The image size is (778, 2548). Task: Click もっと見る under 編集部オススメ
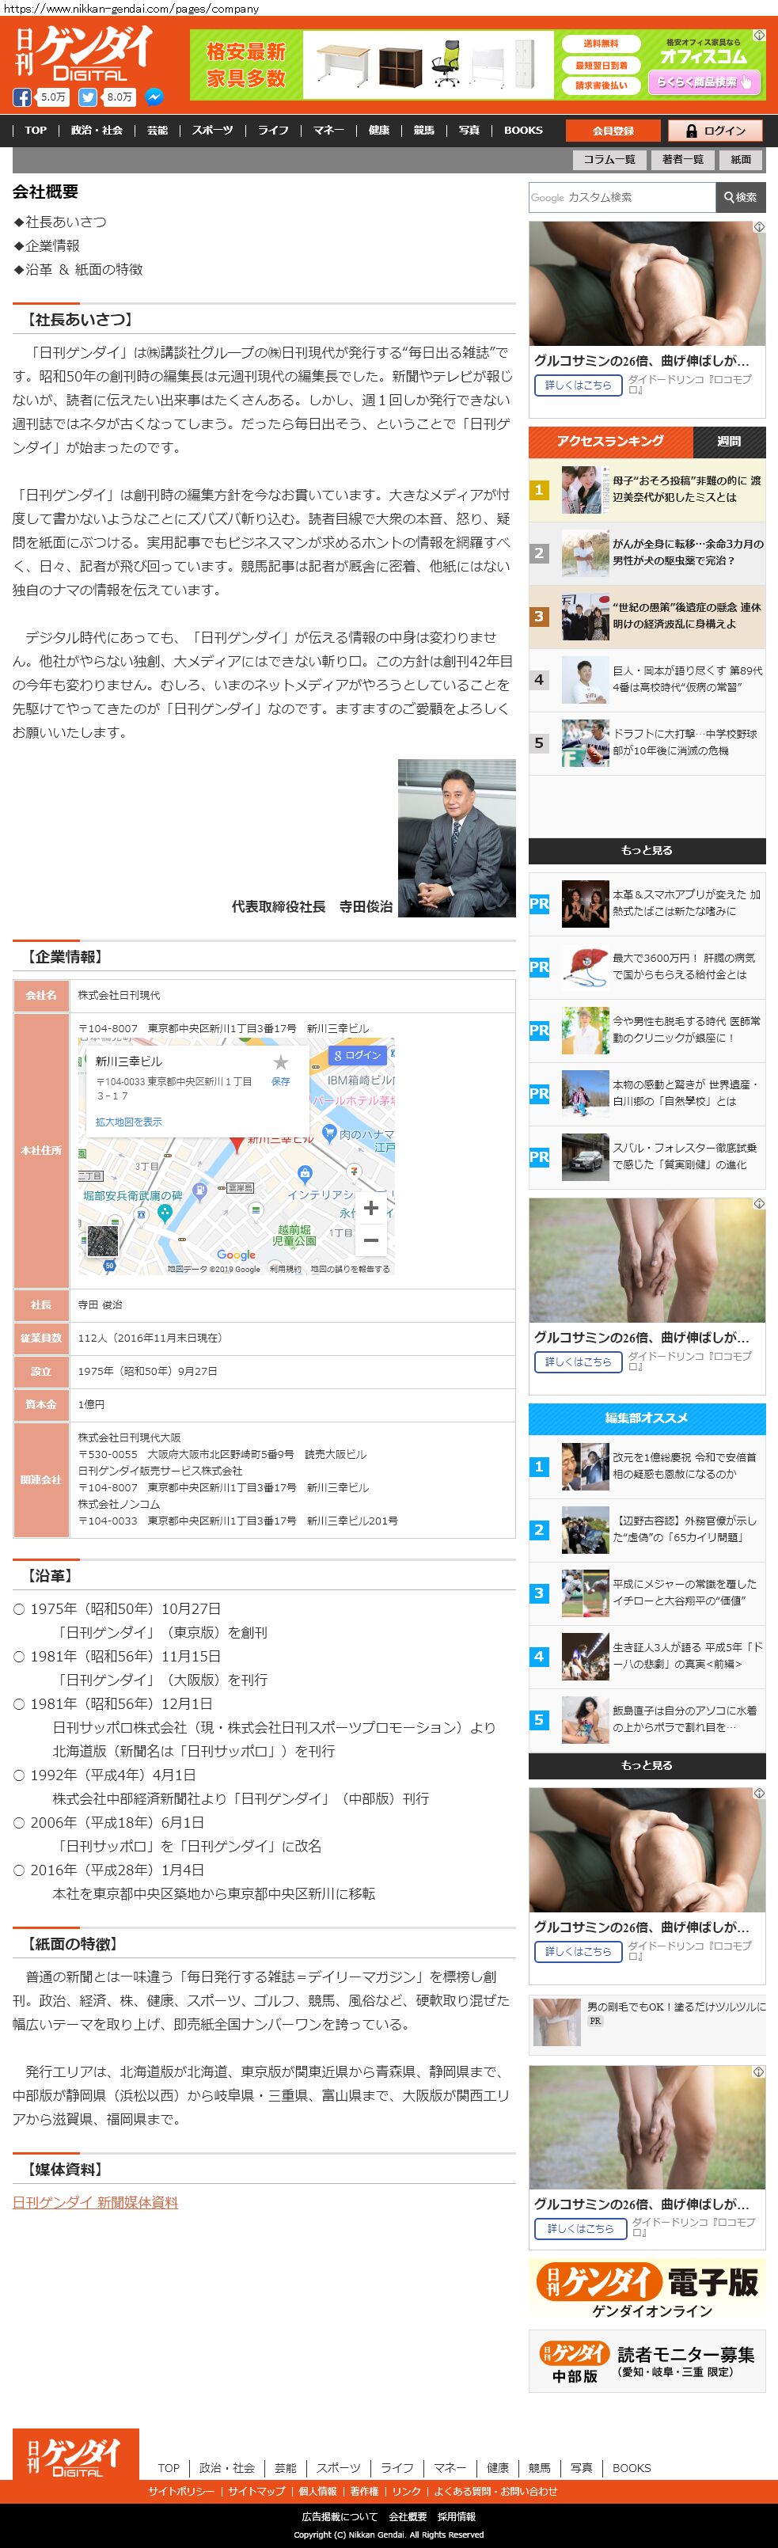pyautogui.click(x=647, y=1766)
